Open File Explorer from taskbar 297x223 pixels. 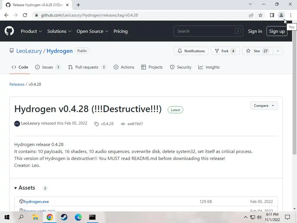[35, 217]
